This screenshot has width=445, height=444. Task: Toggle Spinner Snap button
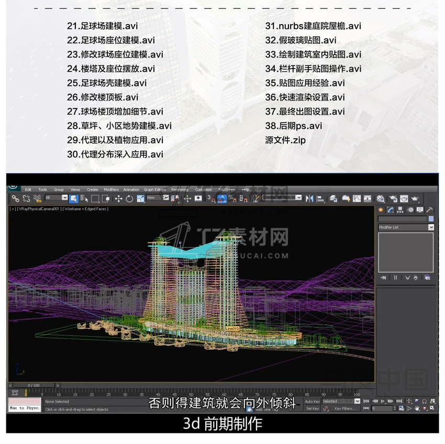coord(243,198)
